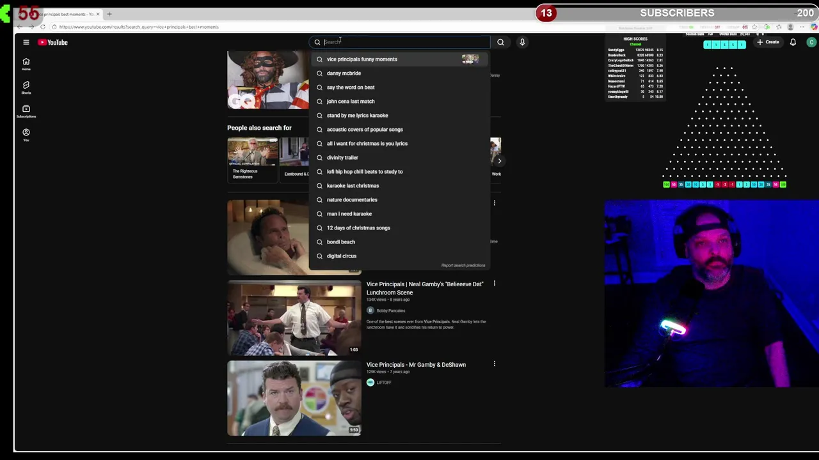Viewport: 819px width, 460px height.
Task: Open the notifications bell
Action: pyautogui.click(x=793, y=42)
